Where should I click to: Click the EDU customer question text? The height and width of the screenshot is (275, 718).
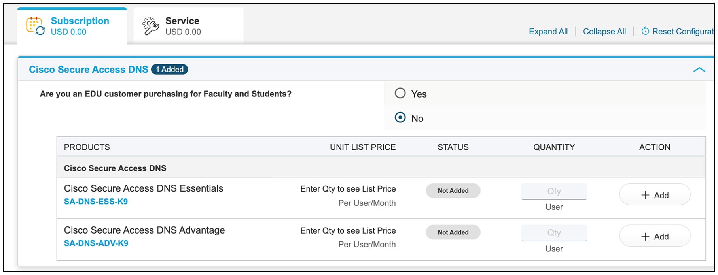[x=165, y=94]
